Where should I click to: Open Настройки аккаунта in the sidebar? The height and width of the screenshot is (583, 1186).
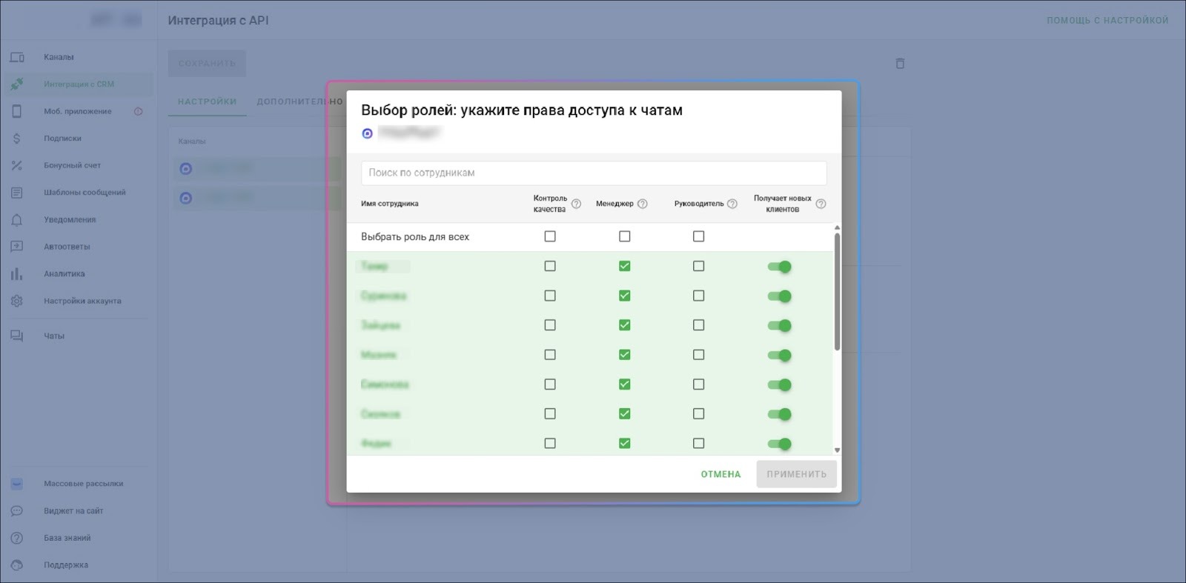pyautogui.click(x=82, y=301)
